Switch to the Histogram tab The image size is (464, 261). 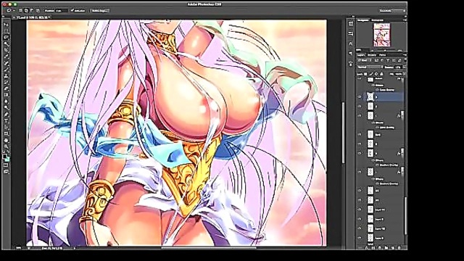coord(377,20)
